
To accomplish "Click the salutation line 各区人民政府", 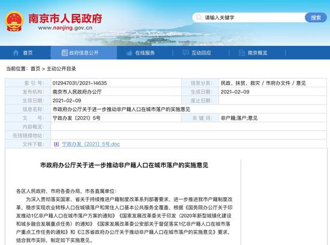I will [66, 191].
